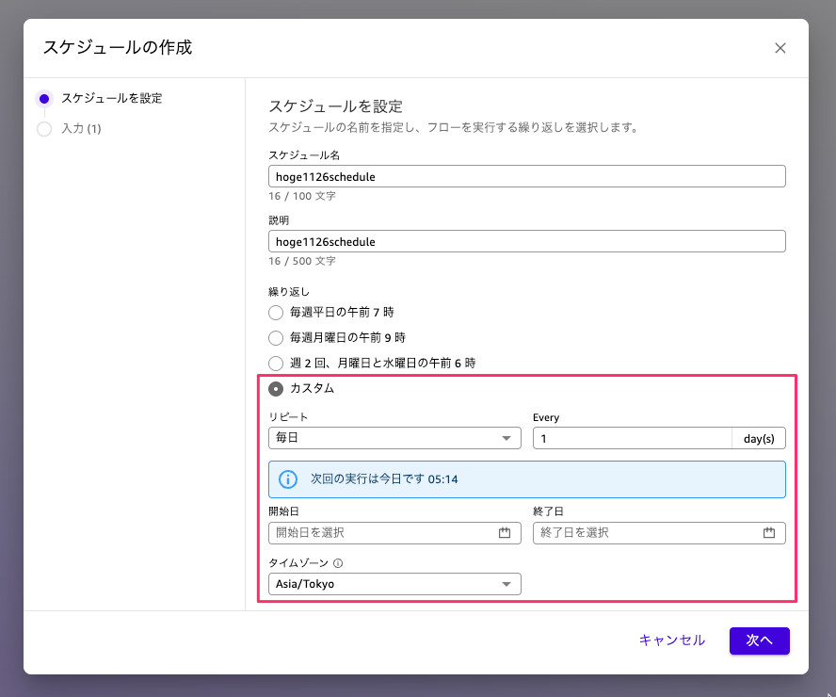Click the day(s) unit selector
The width and height of the screenshot is (836, 697).
point(759,437)
